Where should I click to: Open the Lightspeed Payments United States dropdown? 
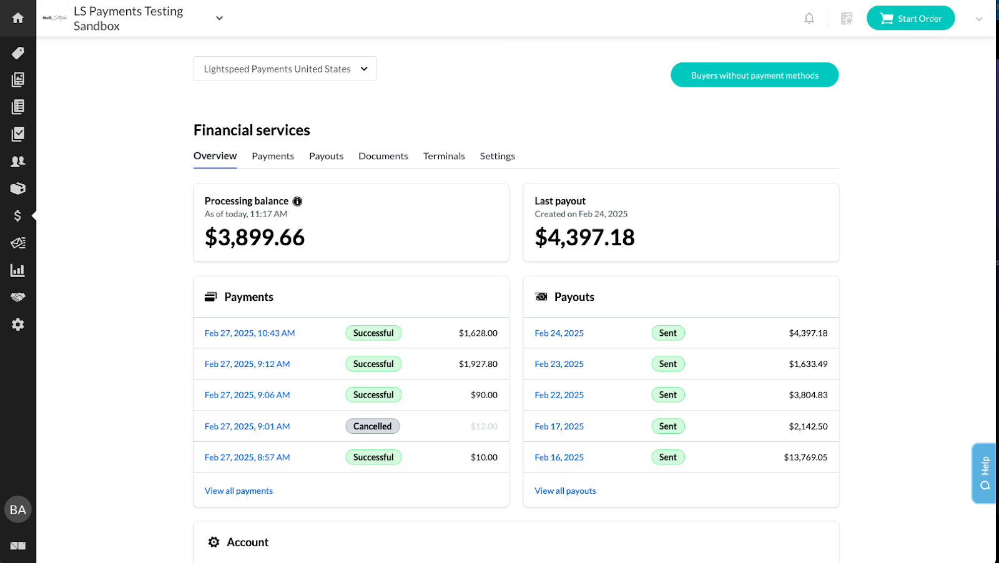[x=285, y=69]
